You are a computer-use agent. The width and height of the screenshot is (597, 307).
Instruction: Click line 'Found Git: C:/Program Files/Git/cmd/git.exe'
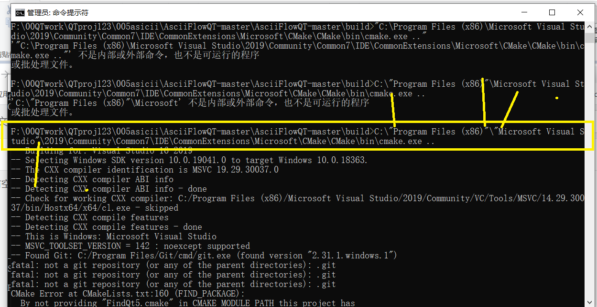pyautogui.click(x=204, y=256)
